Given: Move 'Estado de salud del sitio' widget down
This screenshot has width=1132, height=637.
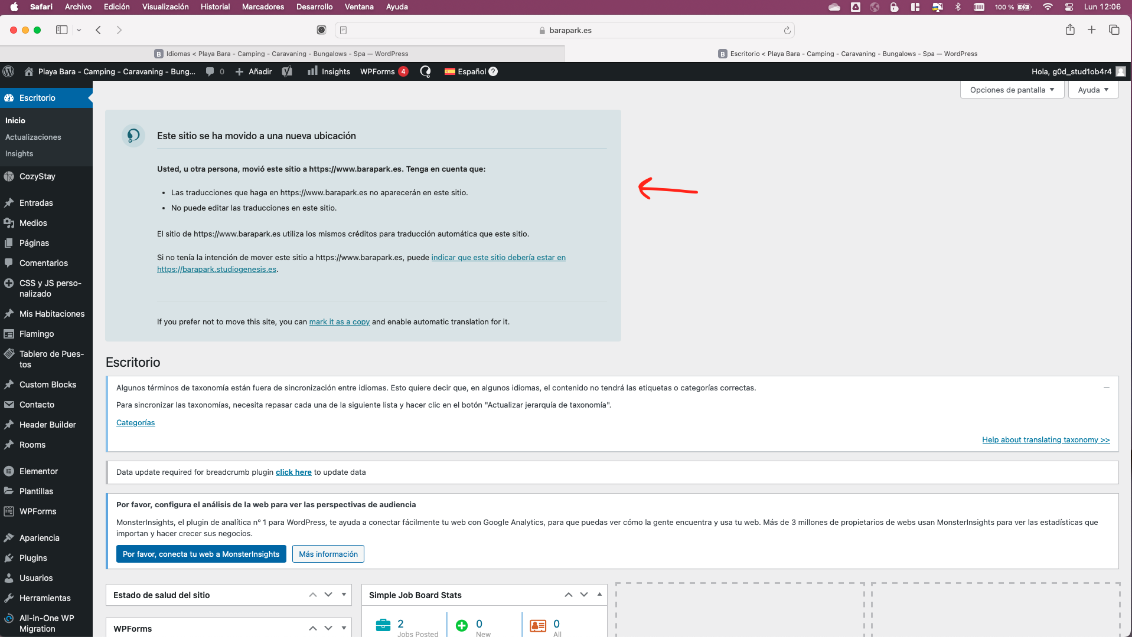Looking at the screenshot, I should pos(328,595).
